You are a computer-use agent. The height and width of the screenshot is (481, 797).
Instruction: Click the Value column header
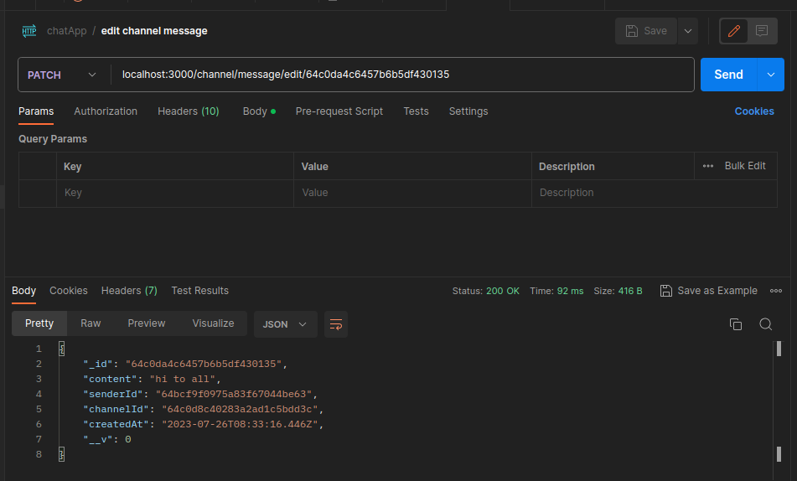click(x=314, y=167)
